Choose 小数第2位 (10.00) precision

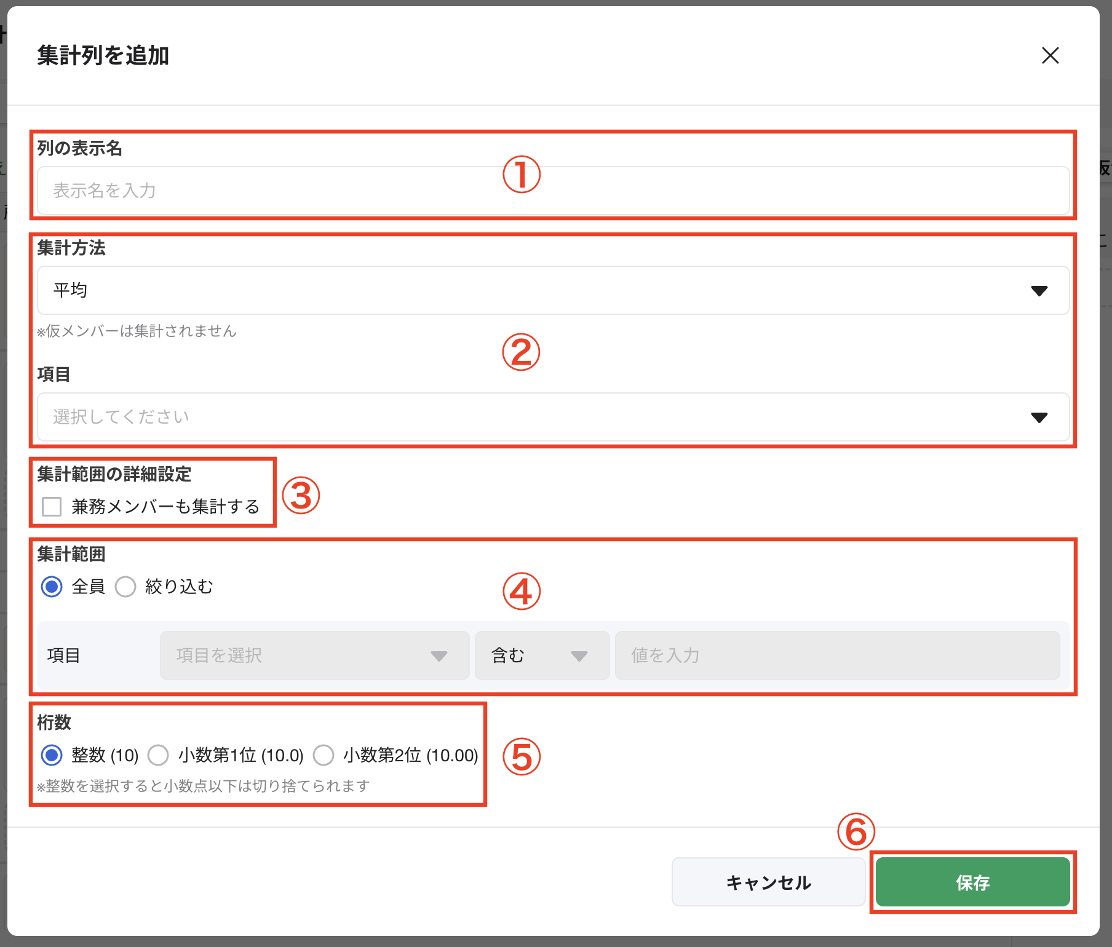click(324, 755)
